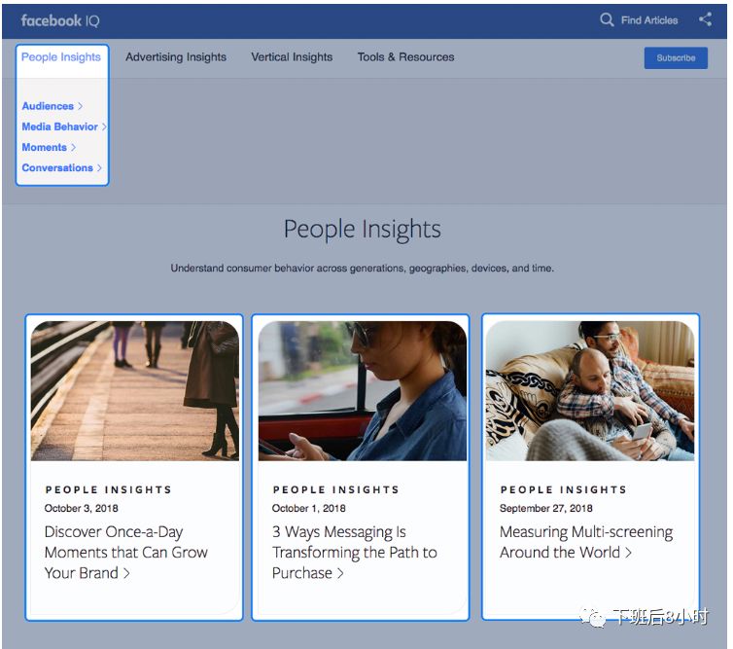The height and width of the screenshot is (649, 733).
Task: Click arrow after Around the World
Action: [x=628, y=553]
